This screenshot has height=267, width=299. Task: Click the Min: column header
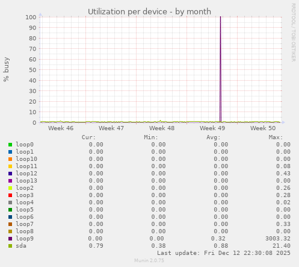[151, 137]
